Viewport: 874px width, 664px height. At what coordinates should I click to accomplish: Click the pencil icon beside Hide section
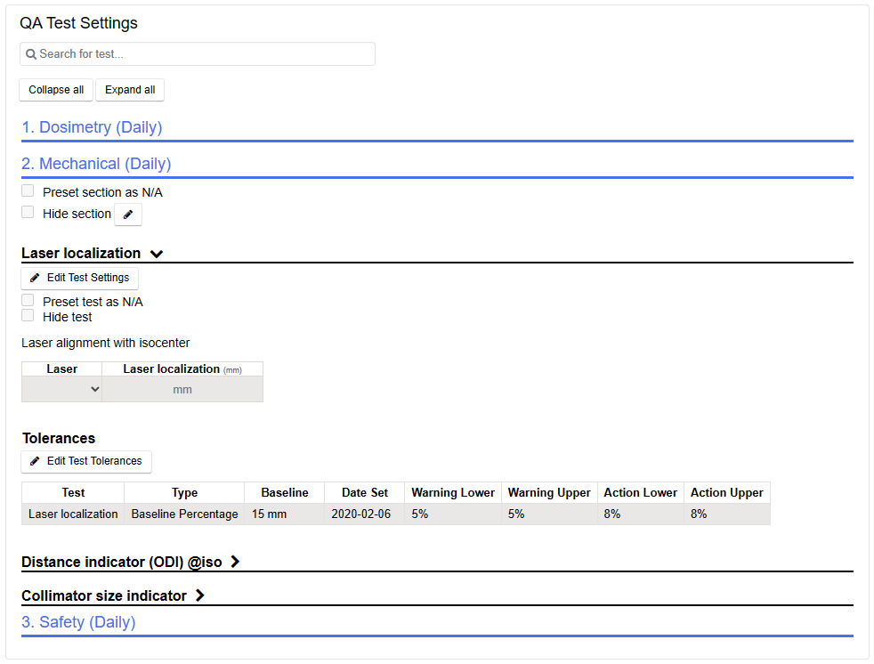click(127, 214)
